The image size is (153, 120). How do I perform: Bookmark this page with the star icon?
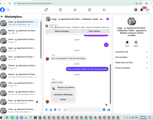pyautogui.click(x=140, y=3)
